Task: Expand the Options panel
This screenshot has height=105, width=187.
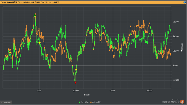Action: pyautogui.click(x=6, y=103)
